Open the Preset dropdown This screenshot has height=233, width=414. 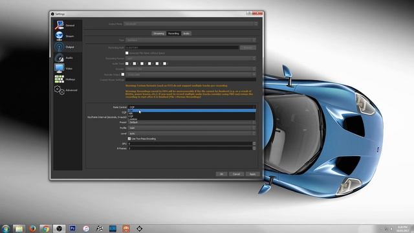coord(191,122)
